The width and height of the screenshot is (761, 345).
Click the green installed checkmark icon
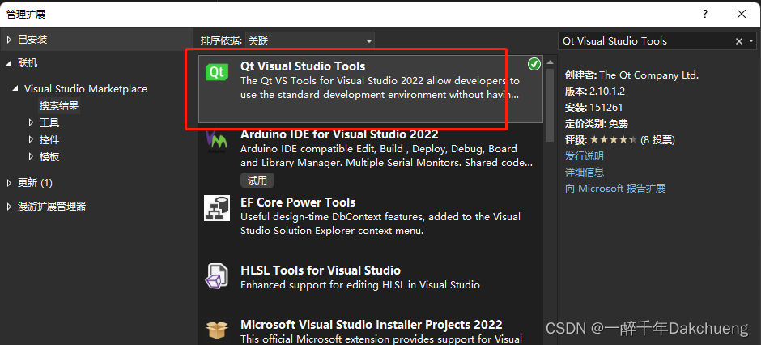[534, 65]
